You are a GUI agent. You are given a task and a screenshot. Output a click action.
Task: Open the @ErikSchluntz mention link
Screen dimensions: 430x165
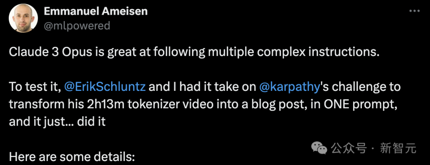tap(105, 88)
